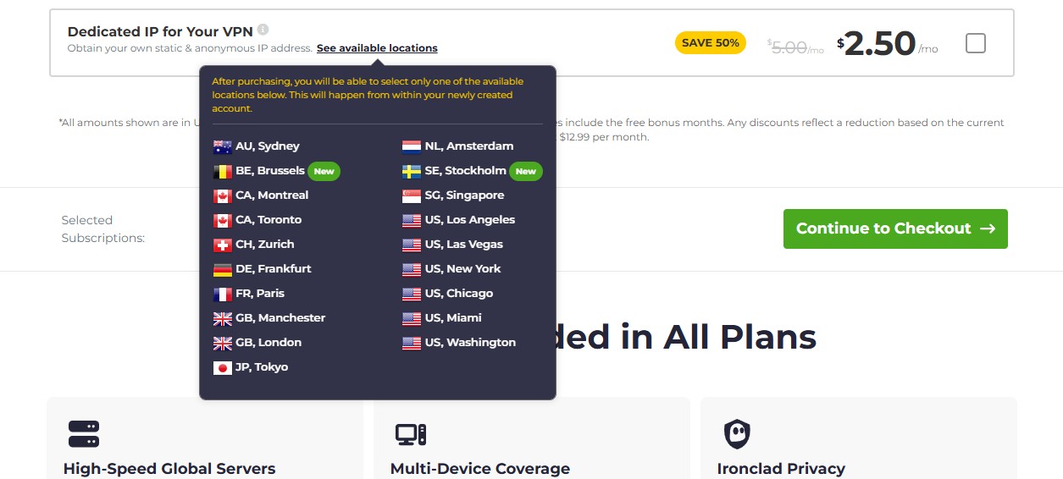This screenshot has width=1063, height=479.
Task: Click the US flag next to Washington
Action: pos(412,343)
